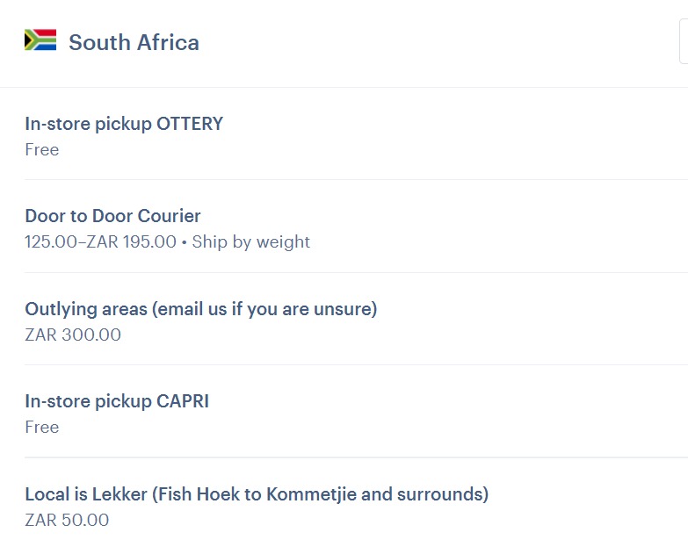688x547 pixels.
Task: Click the word CAPRI in the pickup rate
Action: click(182, 401)
